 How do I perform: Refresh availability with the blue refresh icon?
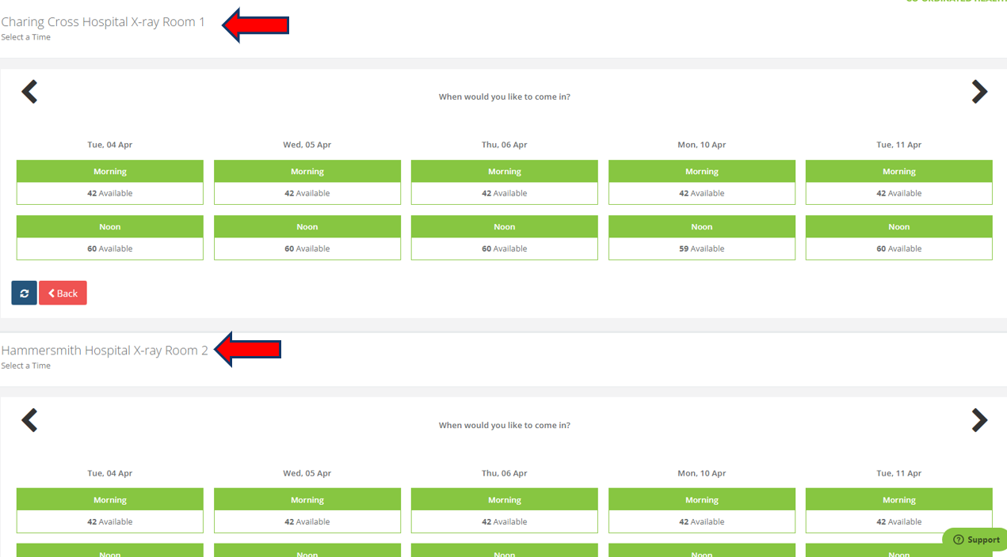coord(24,293)
